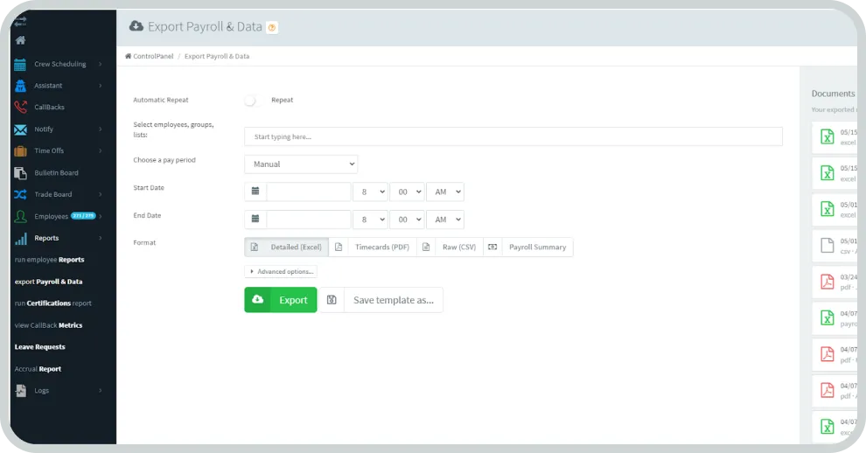The width and height of the screenshot is (866, 453).
Task: Open the pay period Manual dropdown
Action: click(301, 164)
